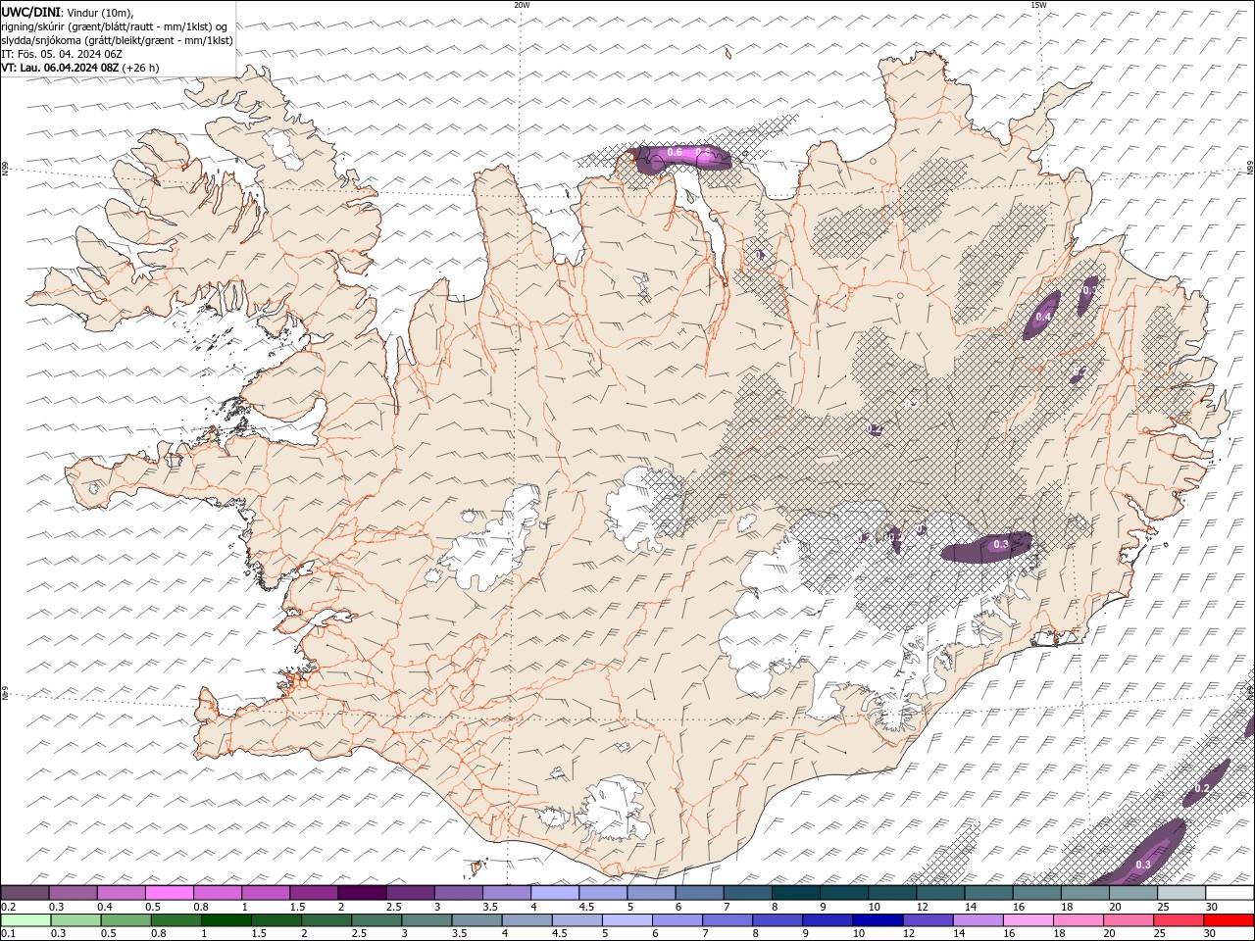1255x941 pixels.
Task: Click the hot pink 20 swatch, lower legend
Action: click(1129, 919)
